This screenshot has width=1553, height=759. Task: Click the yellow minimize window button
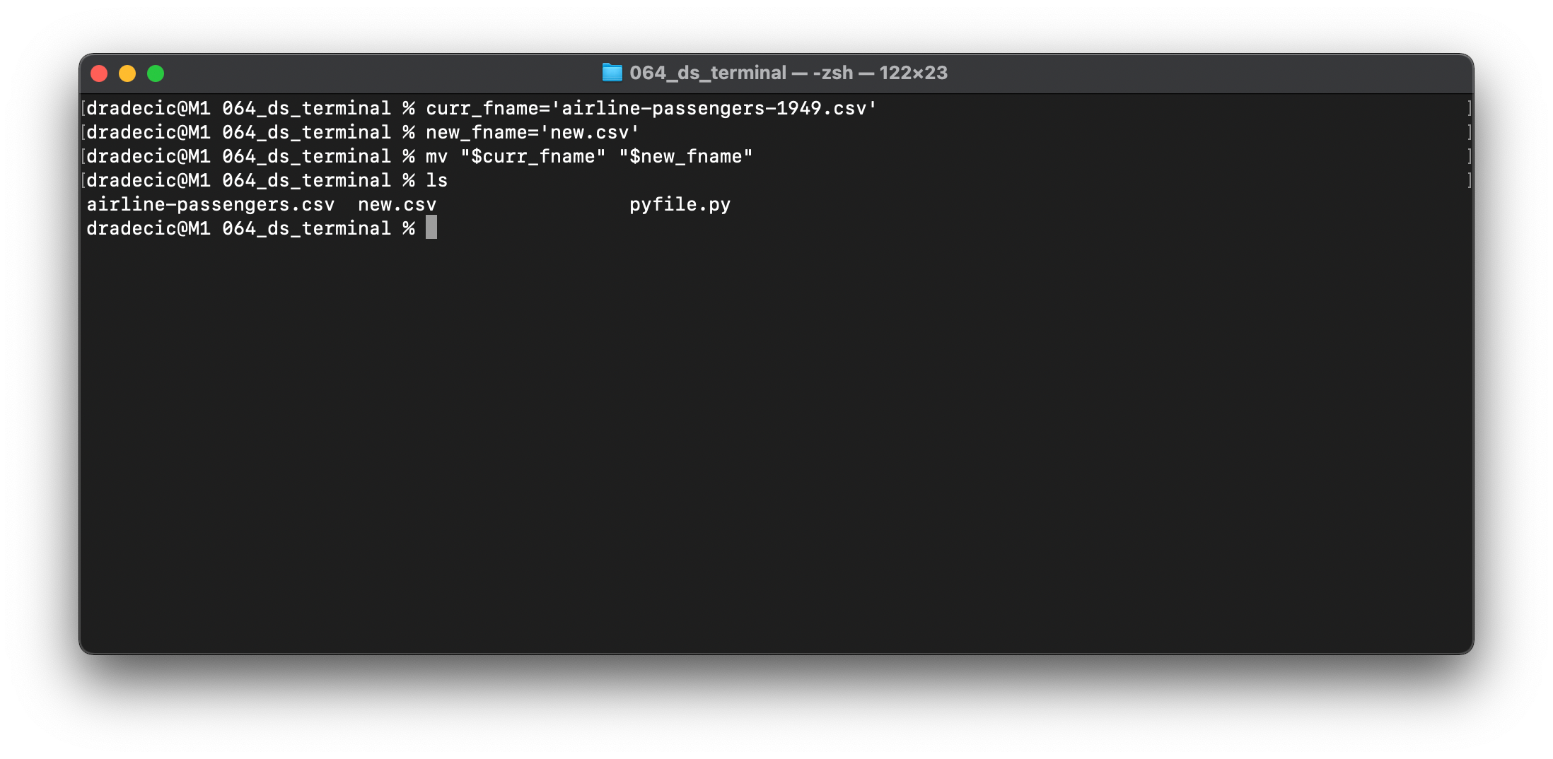[127, 73]
